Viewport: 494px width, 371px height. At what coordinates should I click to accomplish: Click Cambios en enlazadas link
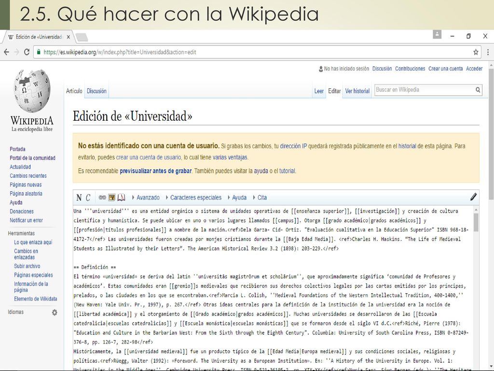[x=26, y=254]
